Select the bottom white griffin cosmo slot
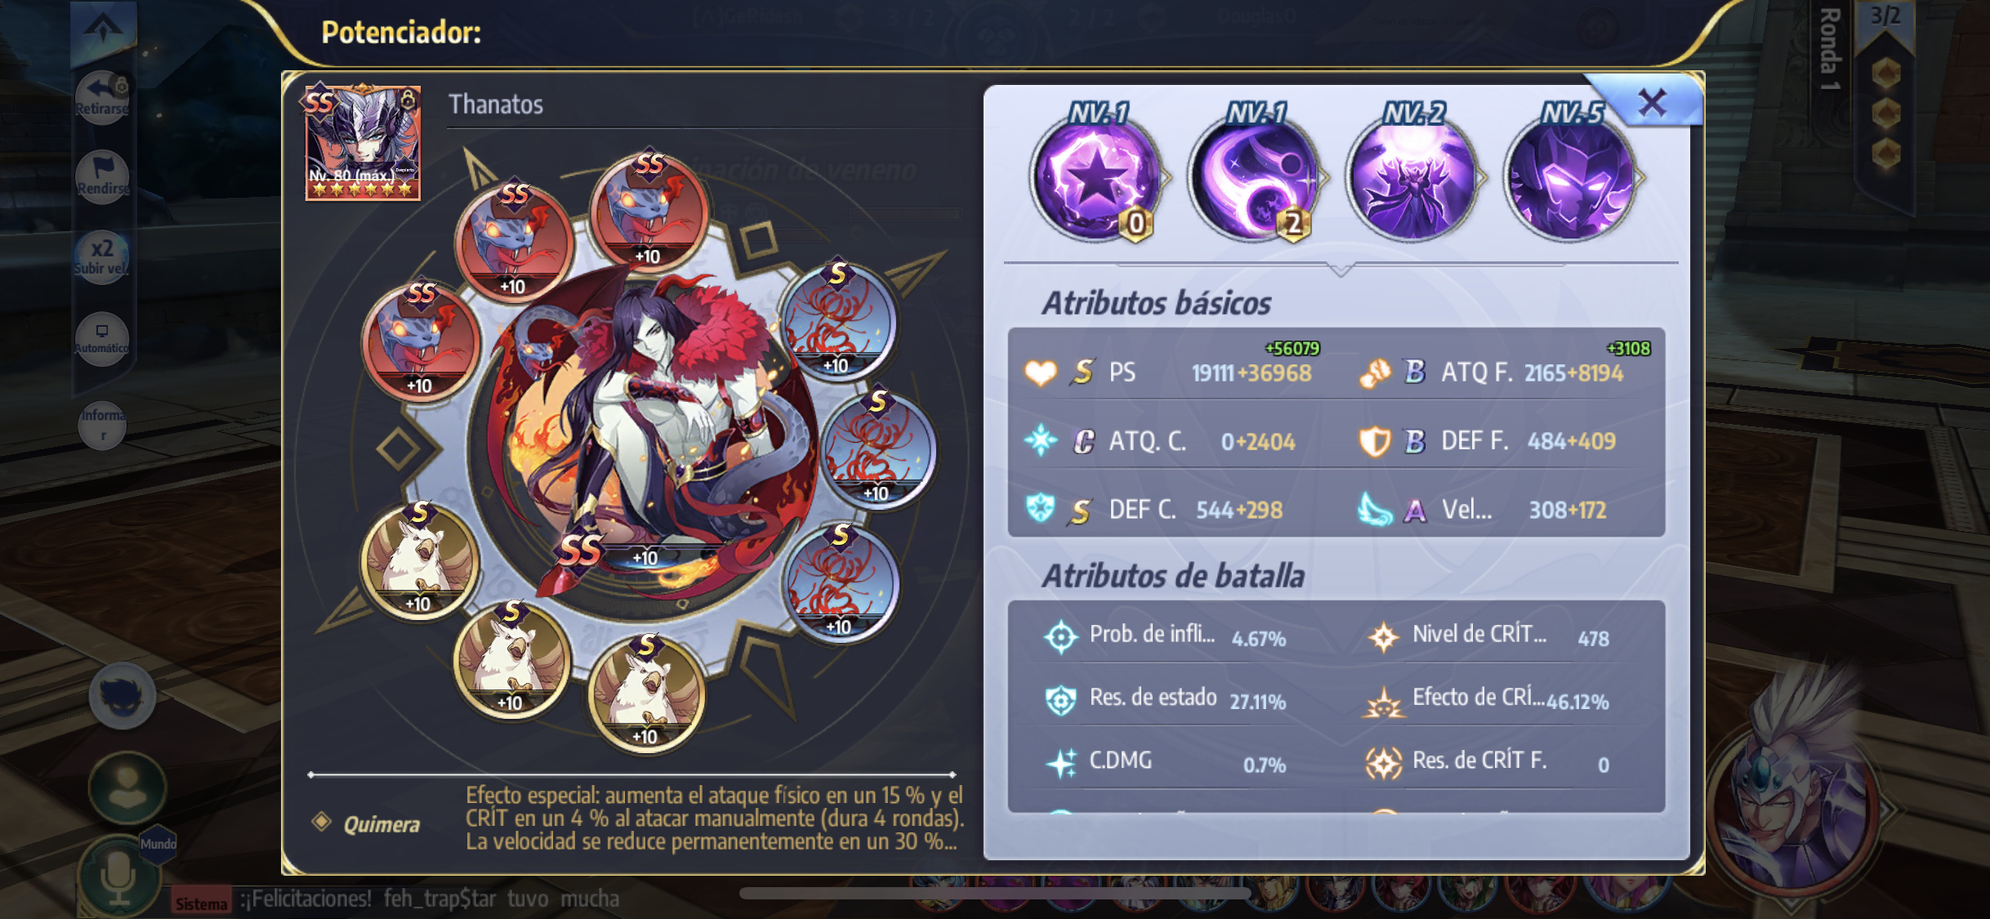This screenshot has height=919, width=1990. 645,693
